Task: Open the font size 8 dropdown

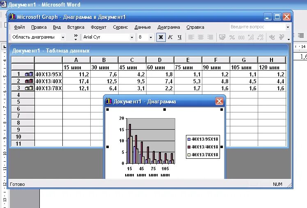Action: click(151, 37)
